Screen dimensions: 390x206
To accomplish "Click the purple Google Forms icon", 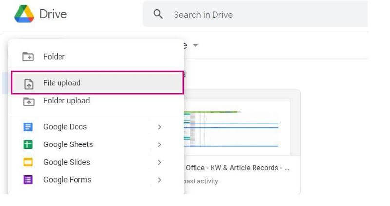I will coord(28,180).
